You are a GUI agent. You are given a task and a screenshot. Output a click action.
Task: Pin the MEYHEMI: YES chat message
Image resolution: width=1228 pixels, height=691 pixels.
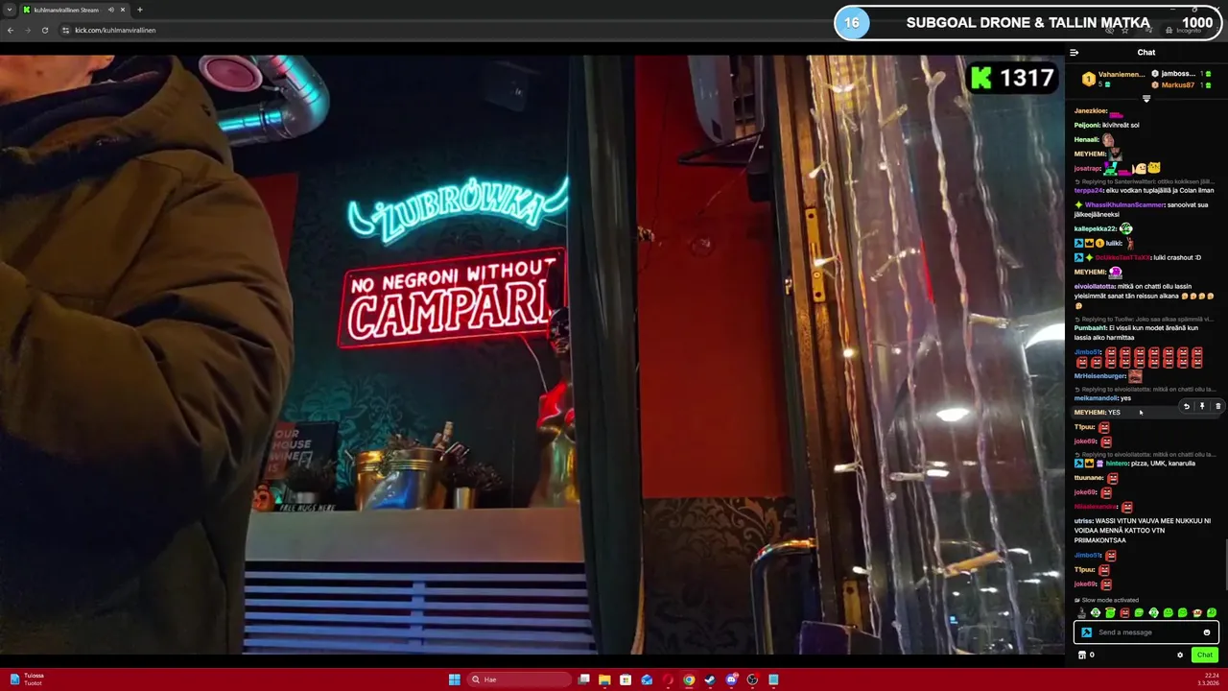(x=1202, y=407)
